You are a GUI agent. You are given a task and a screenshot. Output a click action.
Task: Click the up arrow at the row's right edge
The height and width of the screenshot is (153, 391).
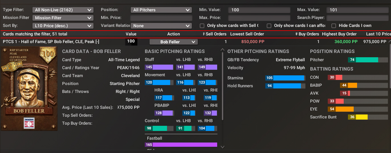(x=389, y=42)
